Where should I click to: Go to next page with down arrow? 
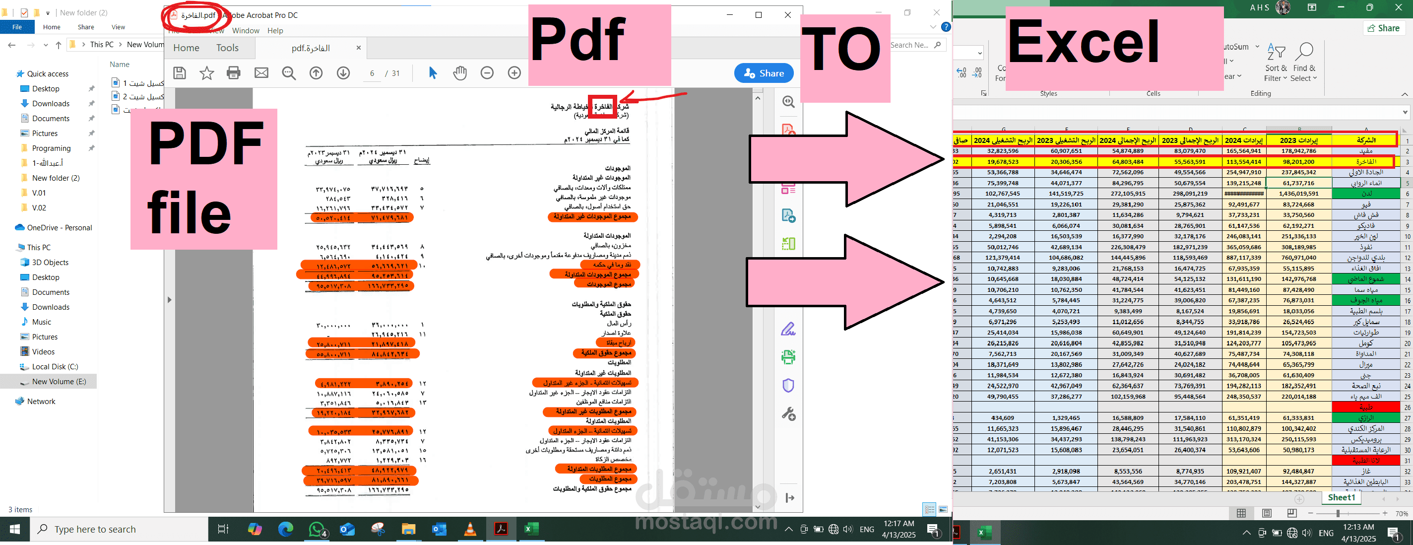click(x=343, y=73)
